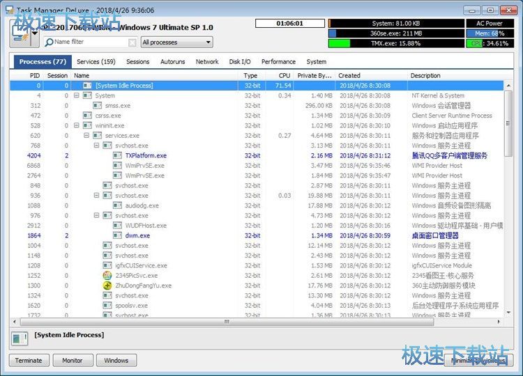Switch to the Services (159) tab

[x=96, y=61]
